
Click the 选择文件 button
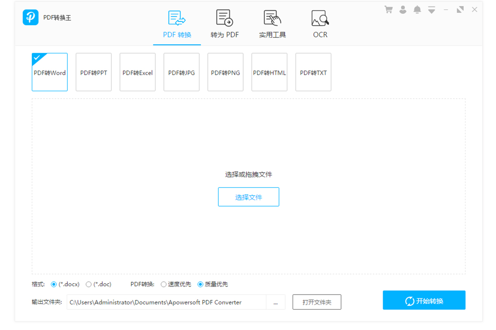(x=248, y=197)
